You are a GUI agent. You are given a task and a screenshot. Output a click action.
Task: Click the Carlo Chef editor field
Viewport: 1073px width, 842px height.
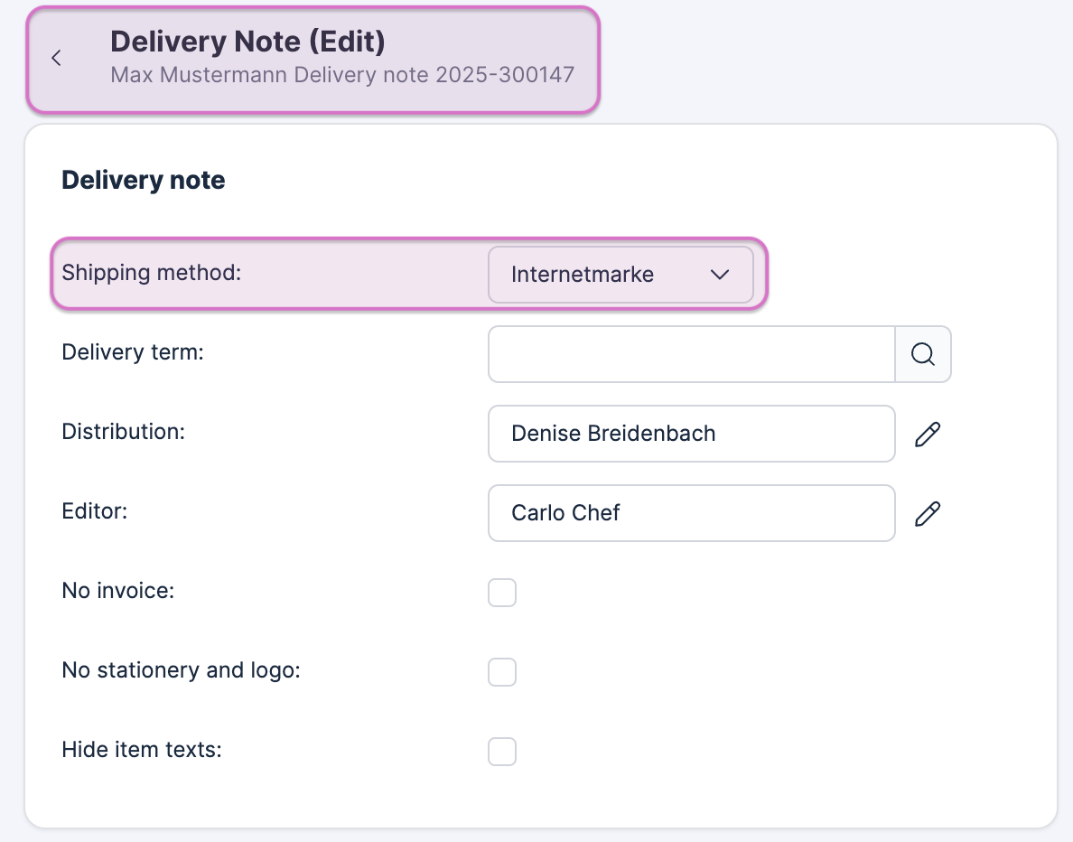click(691, 513)
